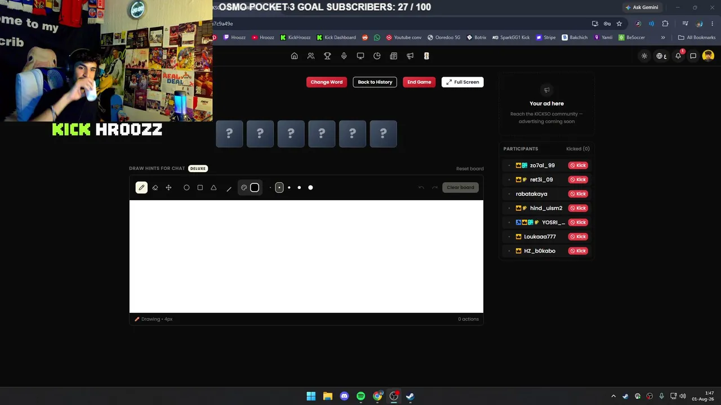Kick participant HZ_b0kabo

pos(578,251)
